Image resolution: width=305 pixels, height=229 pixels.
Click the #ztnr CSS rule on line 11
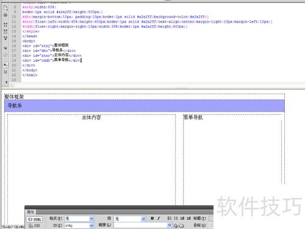point(148,21)
